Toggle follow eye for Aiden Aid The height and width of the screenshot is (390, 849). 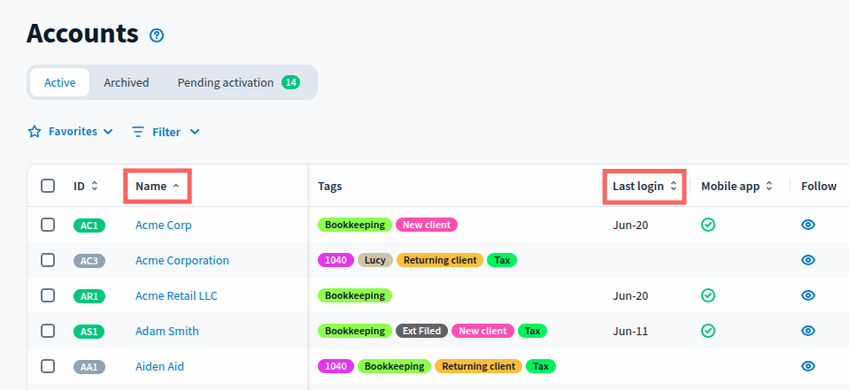807,366
